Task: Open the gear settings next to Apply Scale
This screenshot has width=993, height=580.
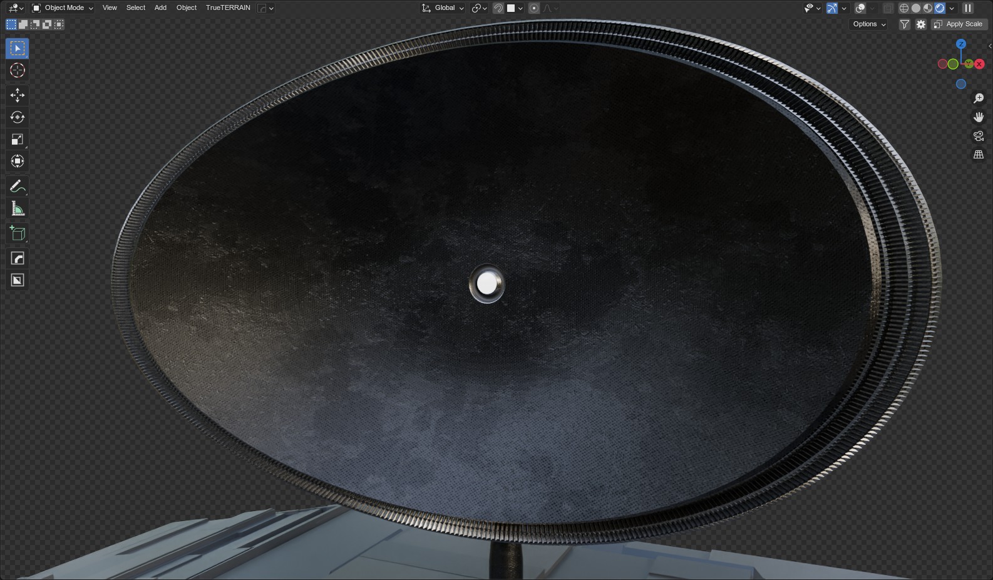Action: [921, 24]
